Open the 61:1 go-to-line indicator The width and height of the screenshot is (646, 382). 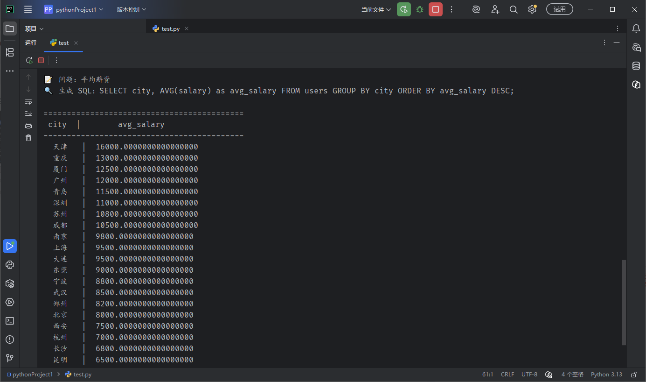tap(488, 375)
